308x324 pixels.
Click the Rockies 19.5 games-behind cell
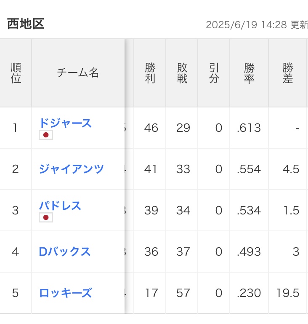[x=288, y=293]
